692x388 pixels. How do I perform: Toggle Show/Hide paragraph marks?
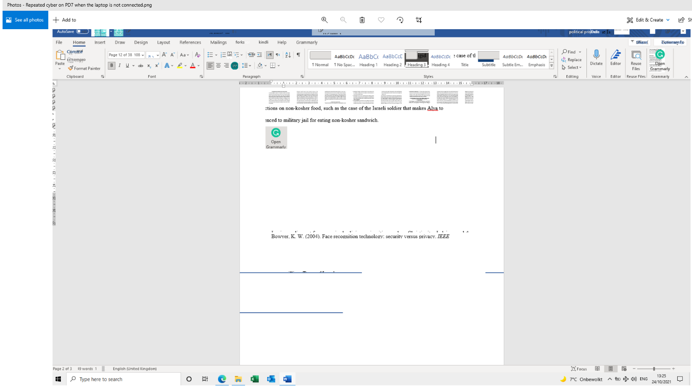[x=298, y=55]
